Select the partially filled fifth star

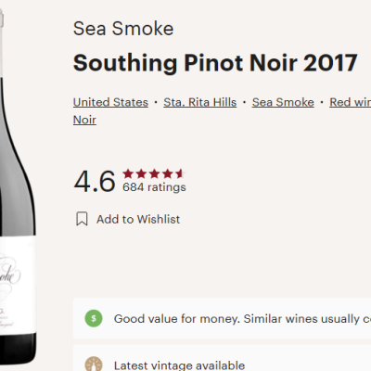[x=180, y=174]
